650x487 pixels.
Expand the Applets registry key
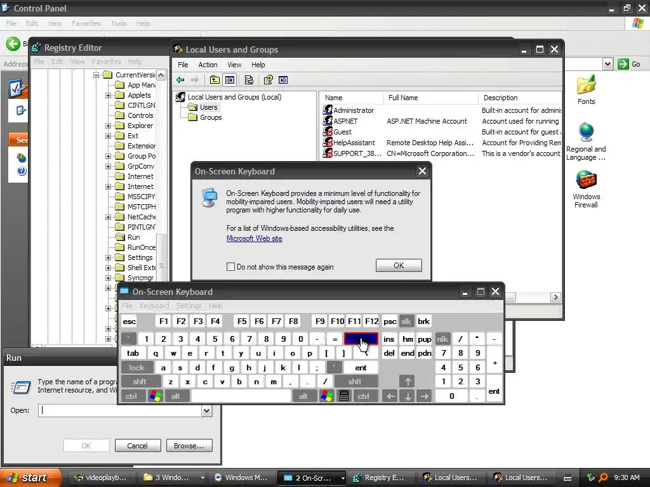108,95
